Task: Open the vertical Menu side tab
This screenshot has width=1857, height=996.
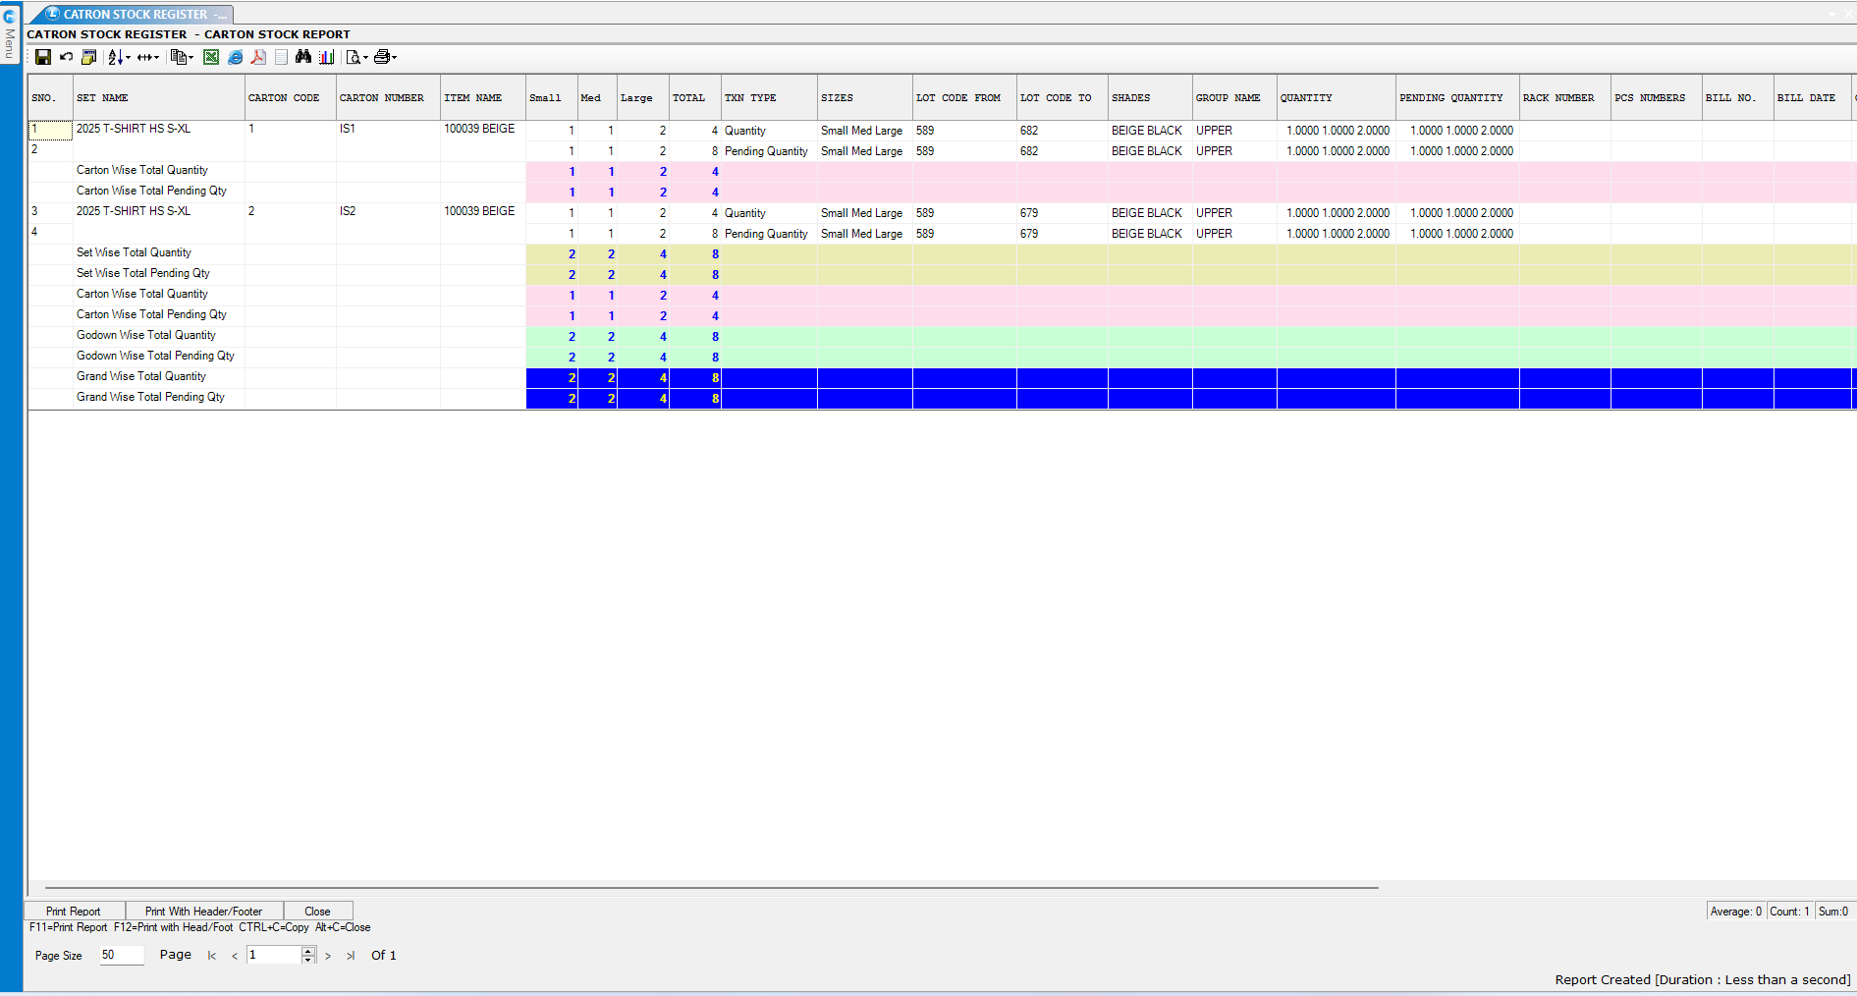Action: click(10, 39)
